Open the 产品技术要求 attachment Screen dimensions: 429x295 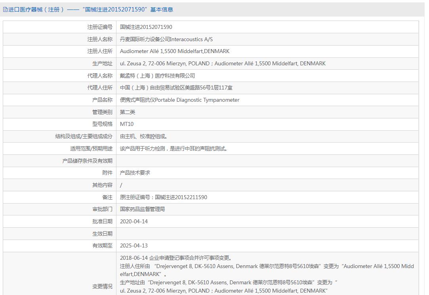pyautogui.click(x=135, y=173)
